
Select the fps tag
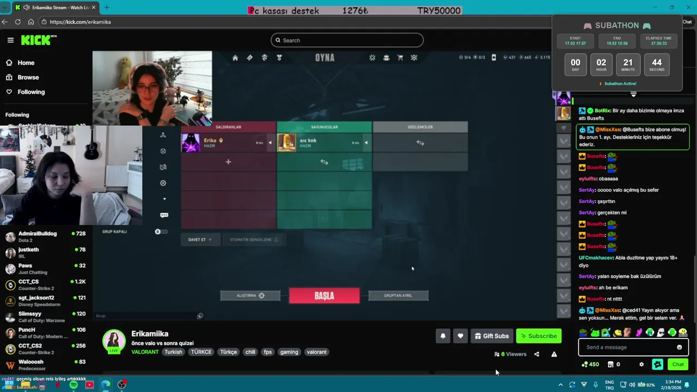(x=267, y=352)
